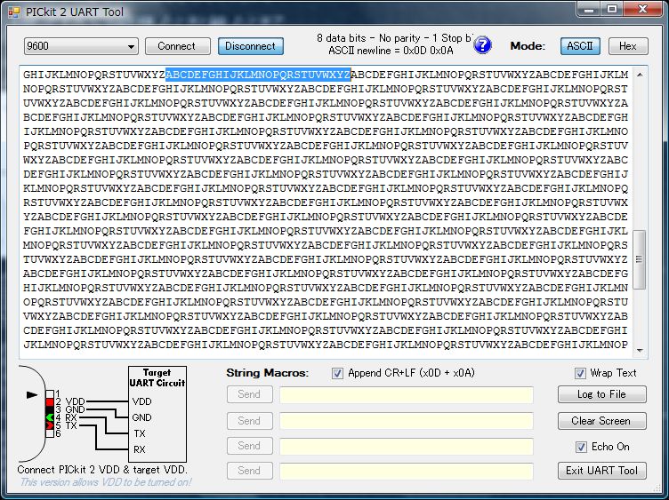This screenshot has height=500, width=669.
Task: Close the PICkit 2 UART Tool window
Action: point(642,9)
